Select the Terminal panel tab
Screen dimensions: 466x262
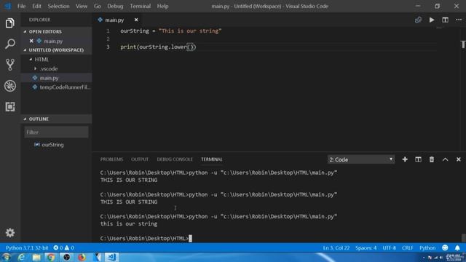212,159
